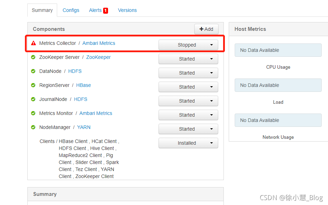Click the CPU Usage No Data Available box
Image resolution: width=328 pixels, height=205 pixels.
click(x=278, y=50)
